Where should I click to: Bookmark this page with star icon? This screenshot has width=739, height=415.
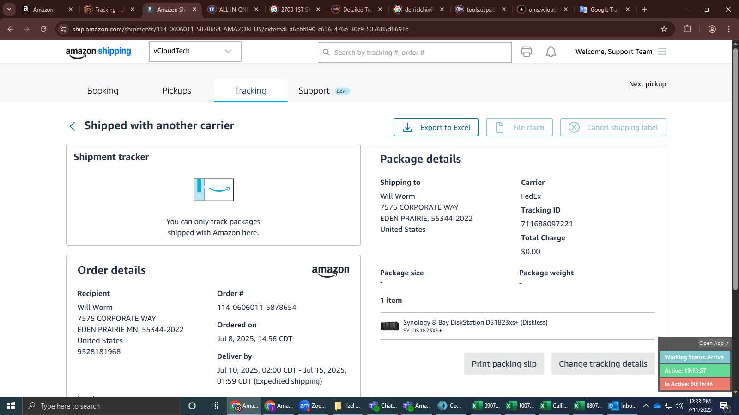(664, 29)
